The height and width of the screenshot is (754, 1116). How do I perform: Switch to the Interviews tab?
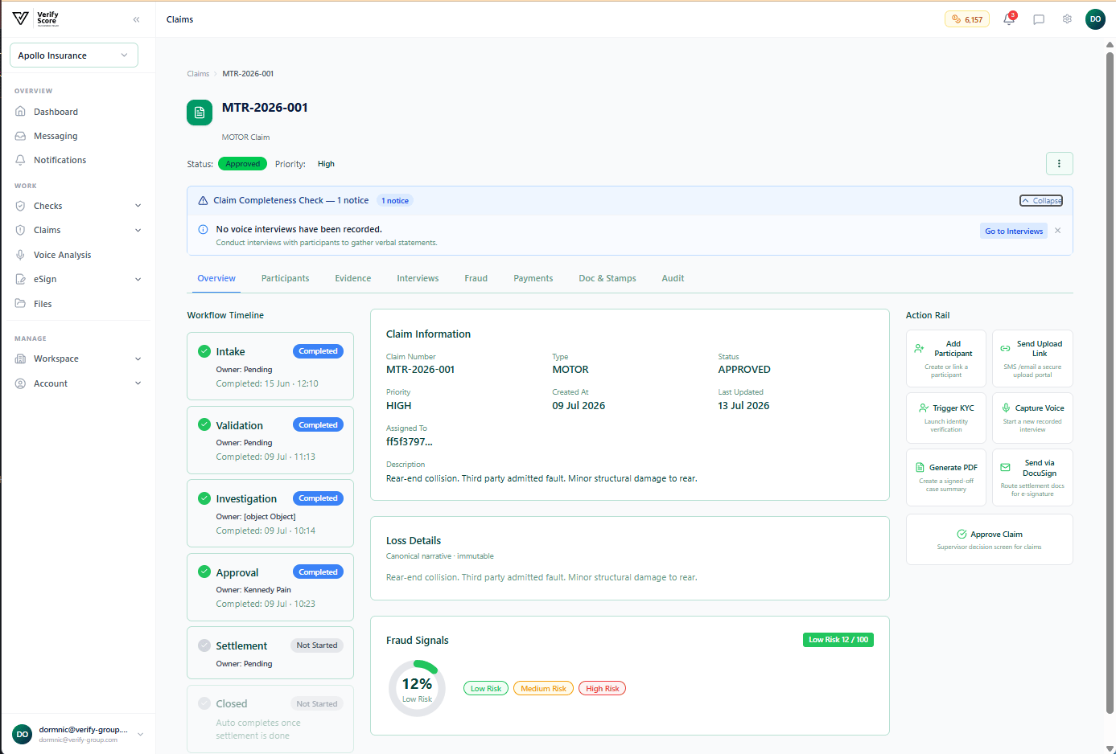click(418, 278)
